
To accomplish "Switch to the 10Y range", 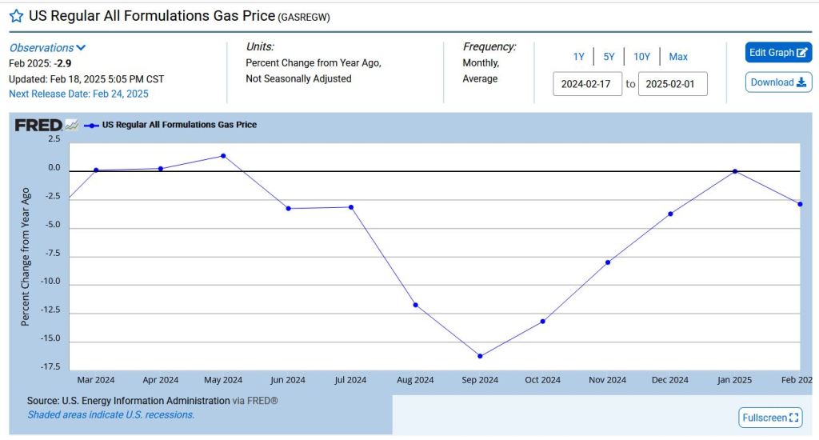I will [x=641, y=57].
